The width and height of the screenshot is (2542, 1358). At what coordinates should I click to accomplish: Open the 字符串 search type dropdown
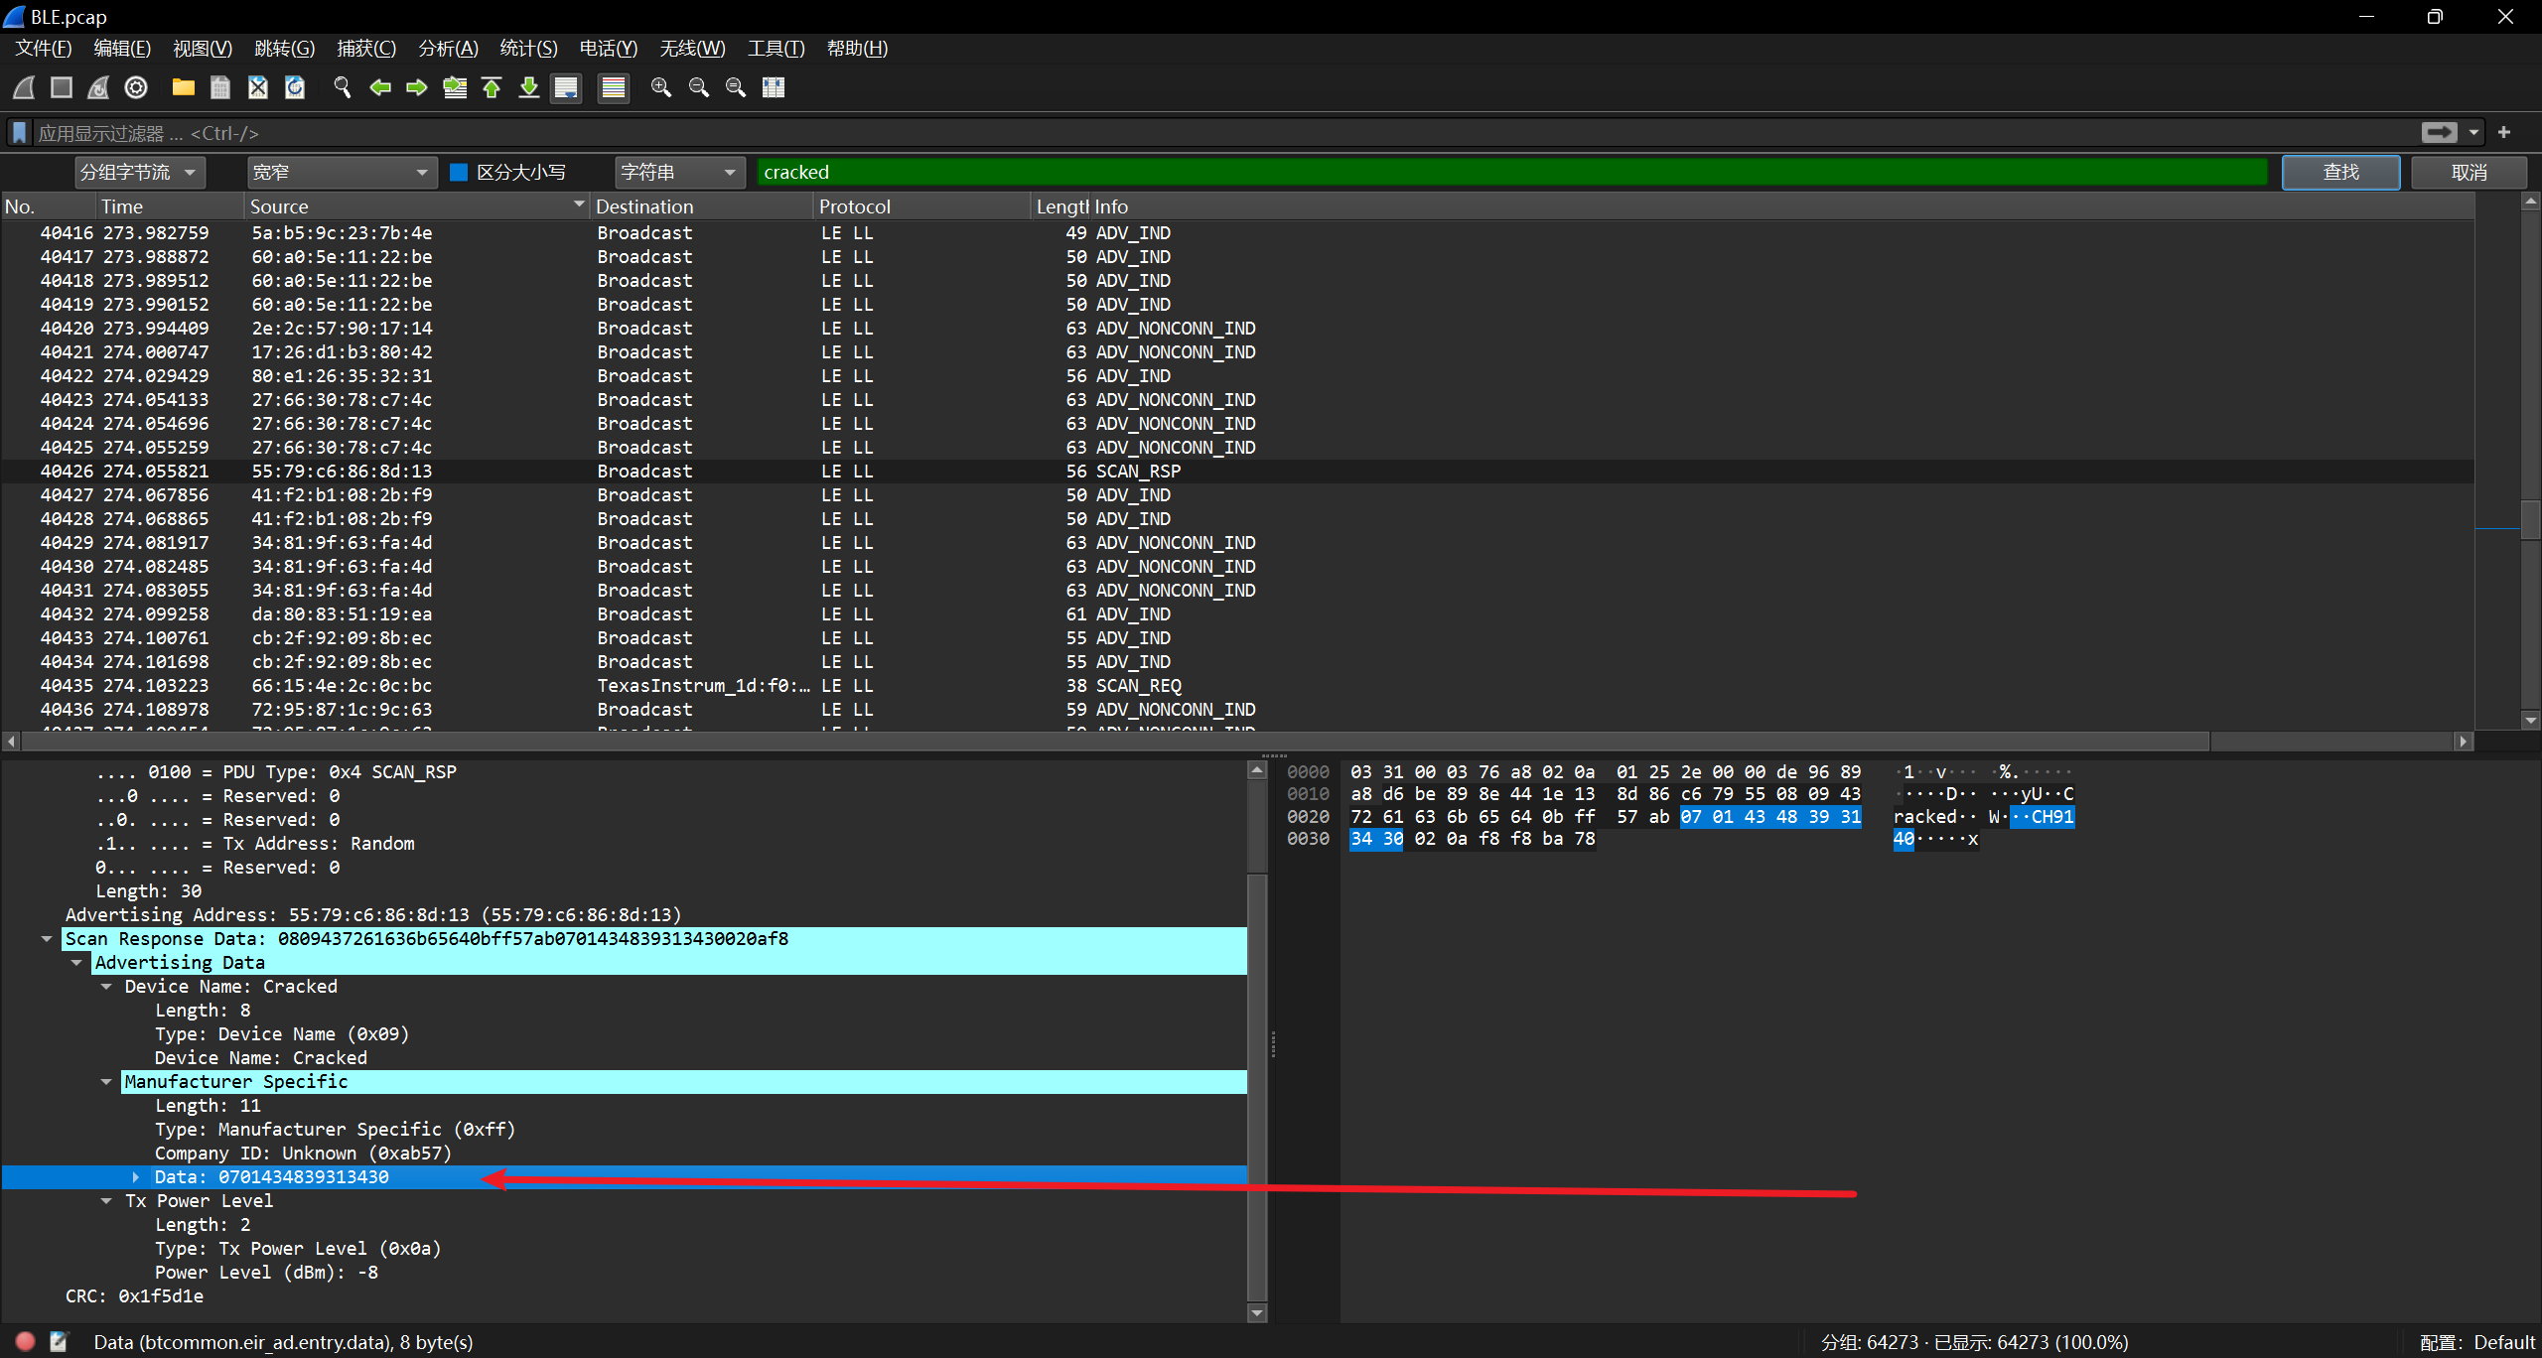coord(679,172)
